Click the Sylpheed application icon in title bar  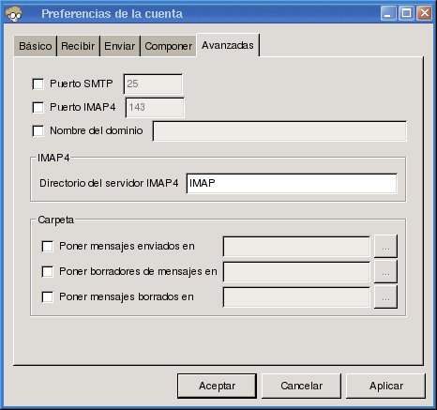click(x=13, y=14)
